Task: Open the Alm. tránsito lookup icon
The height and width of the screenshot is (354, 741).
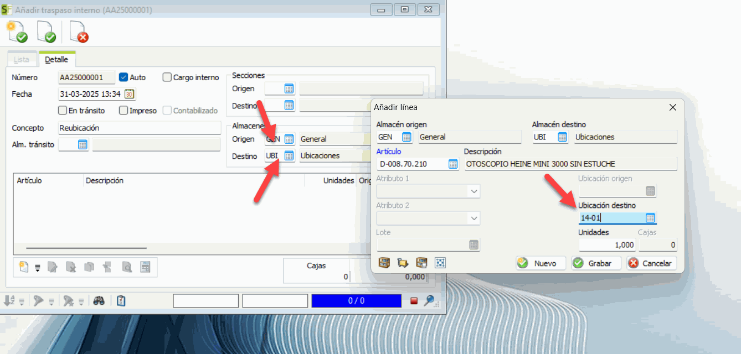Action: click(x=83, y=145)
